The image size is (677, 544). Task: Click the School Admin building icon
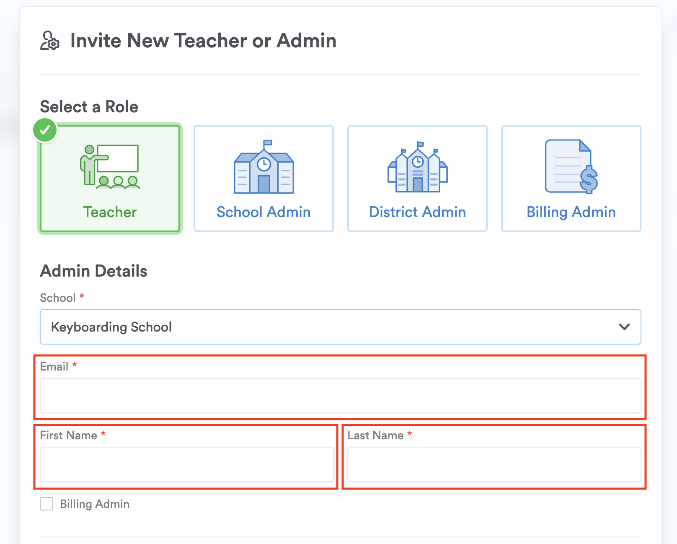264,167
